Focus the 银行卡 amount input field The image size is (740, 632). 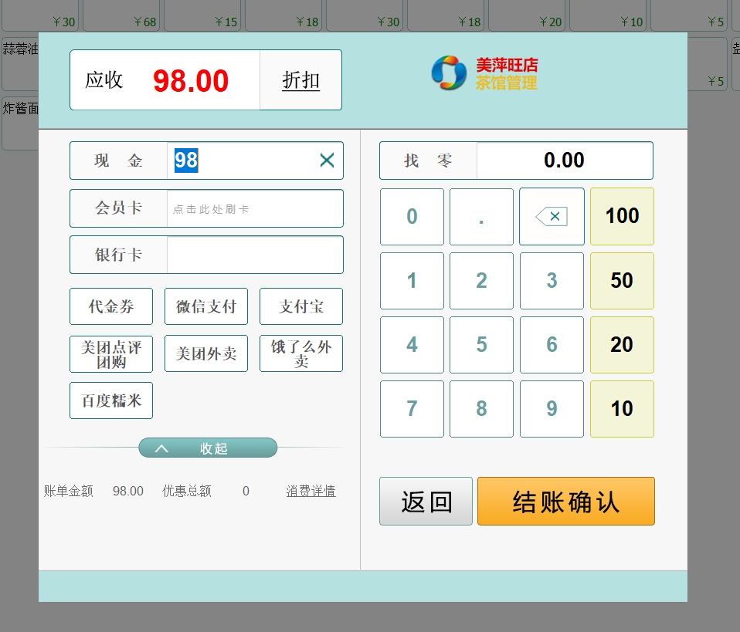[x=254, y=255]
